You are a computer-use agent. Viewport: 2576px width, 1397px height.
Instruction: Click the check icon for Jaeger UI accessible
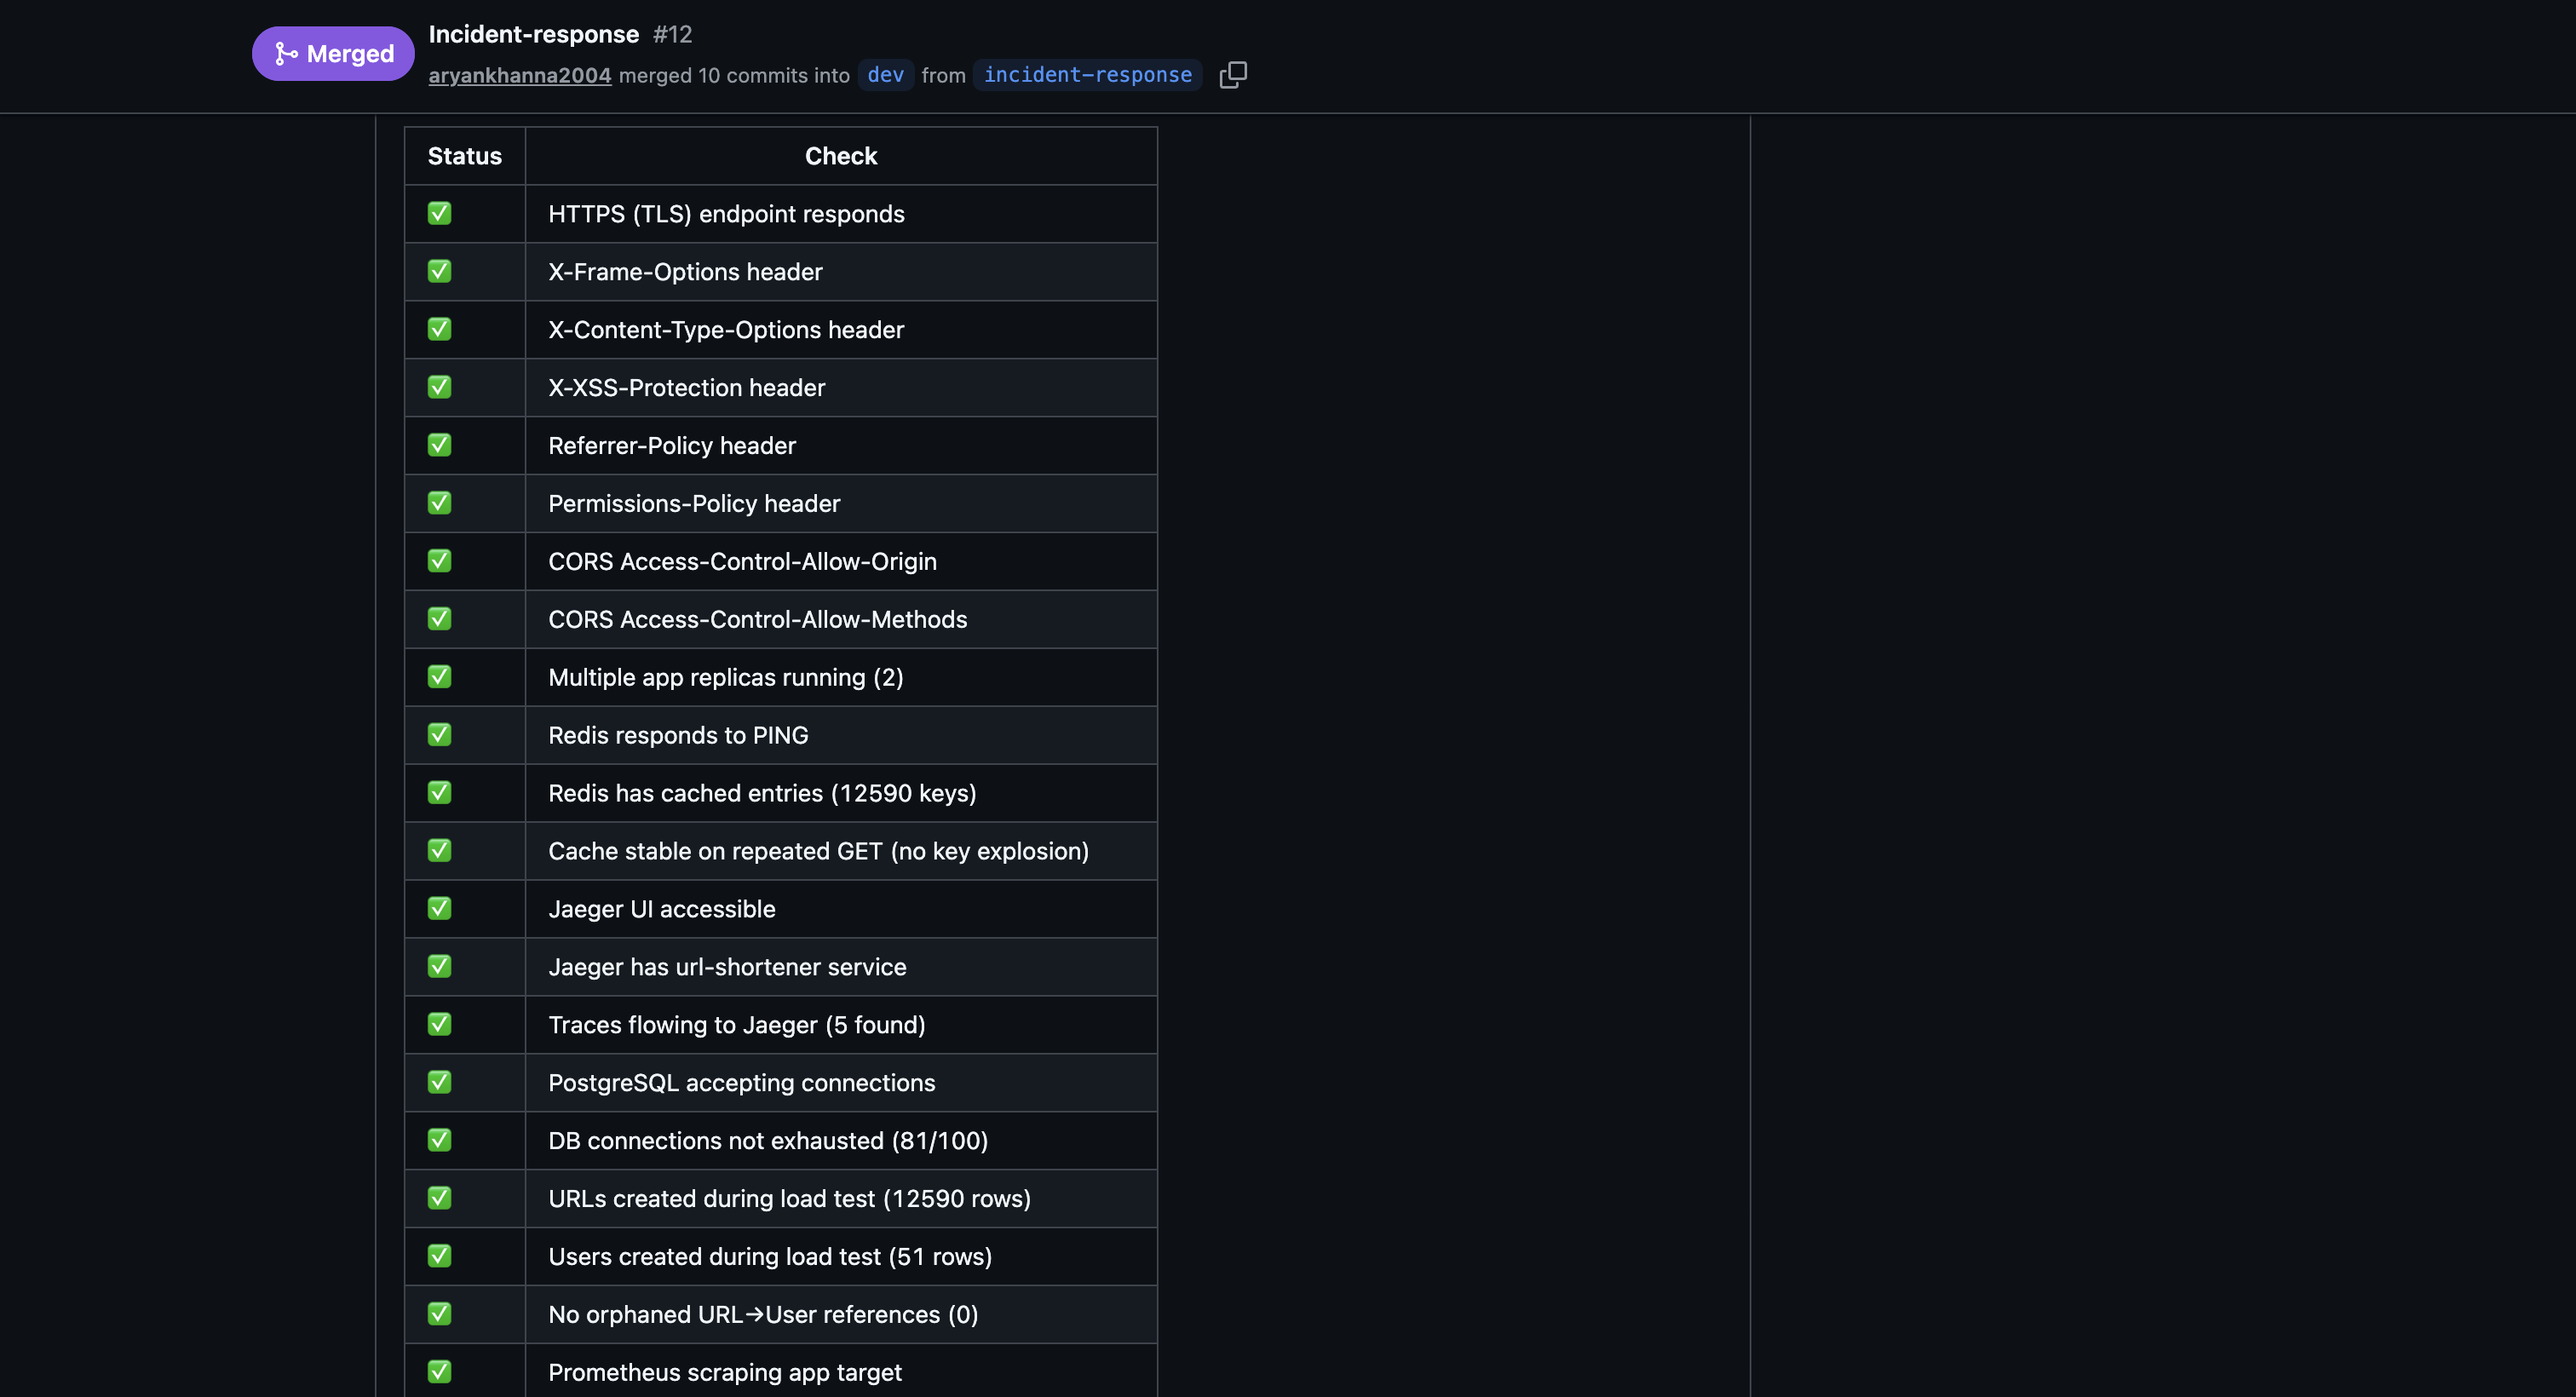439,908
